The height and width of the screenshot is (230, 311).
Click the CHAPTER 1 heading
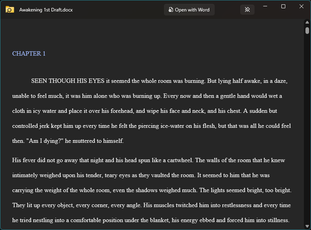point(29,54)
